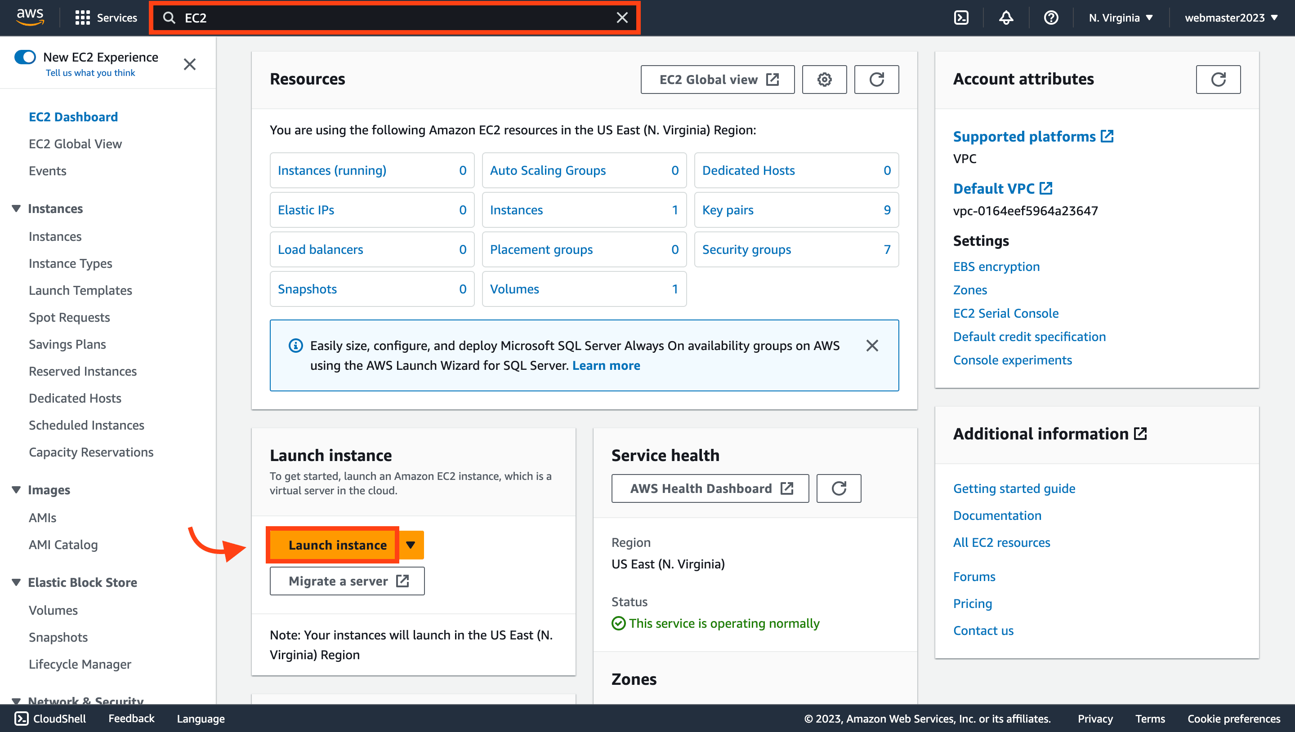This screenshot has height=732, width=1295.
Task: Open Savings Plans in the sidebar
Action: pos(67,344)
